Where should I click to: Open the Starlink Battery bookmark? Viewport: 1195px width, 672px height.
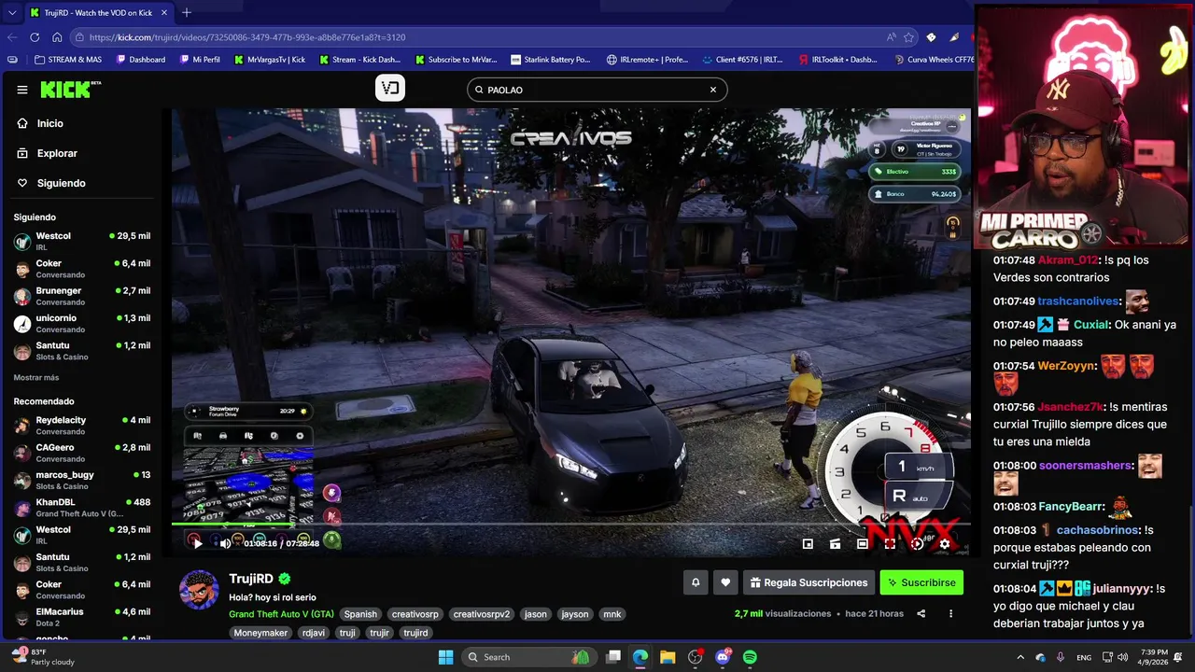click(x=550, y=60)
